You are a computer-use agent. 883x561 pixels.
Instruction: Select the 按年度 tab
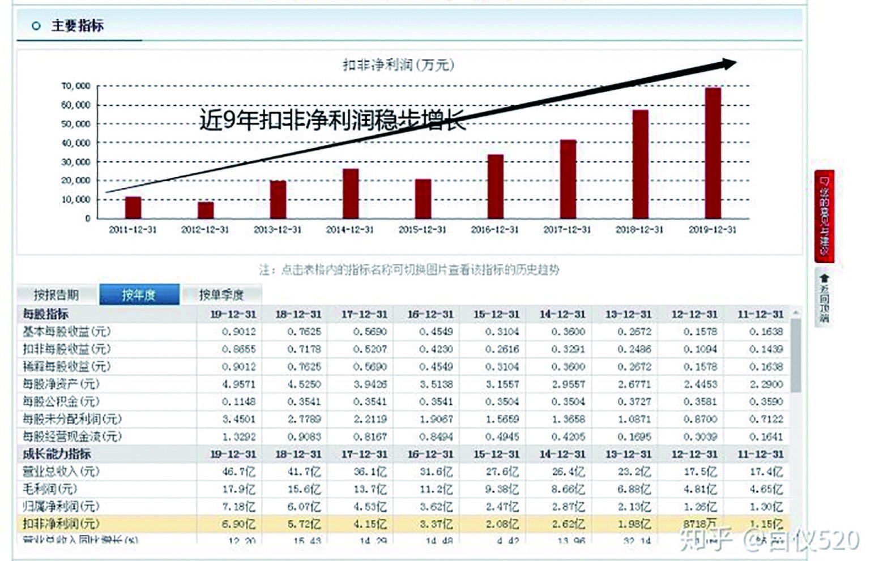point(139,294)
